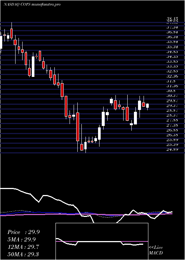Click the Price : 29.9 readout
185x260 pixels.
pyautogui.click(x=23, y=232)
